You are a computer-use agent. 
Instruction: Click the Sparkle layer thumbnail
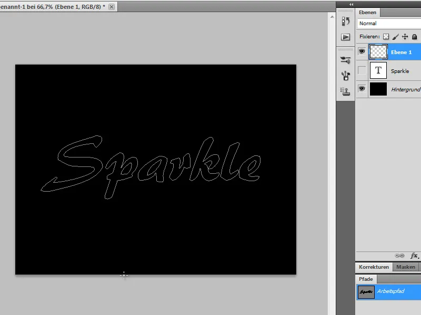coord(378,70)
